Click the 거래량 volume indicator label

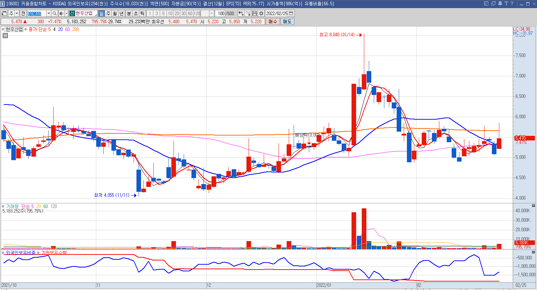[x=12, y=206]
